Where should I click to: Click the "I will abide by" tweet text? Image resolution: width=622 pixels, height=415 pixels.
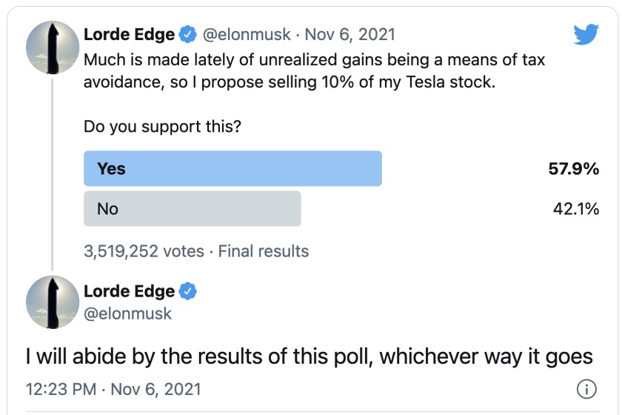pyautogui.click(x=309, y=357)
